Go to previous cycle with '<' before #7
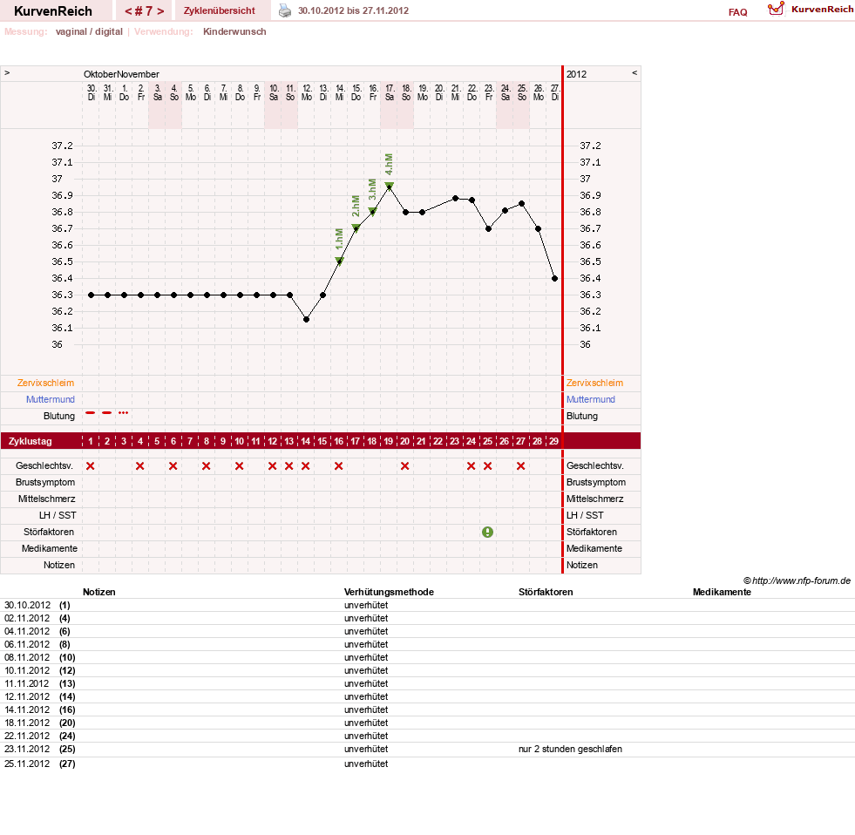 tap(128, 11)
